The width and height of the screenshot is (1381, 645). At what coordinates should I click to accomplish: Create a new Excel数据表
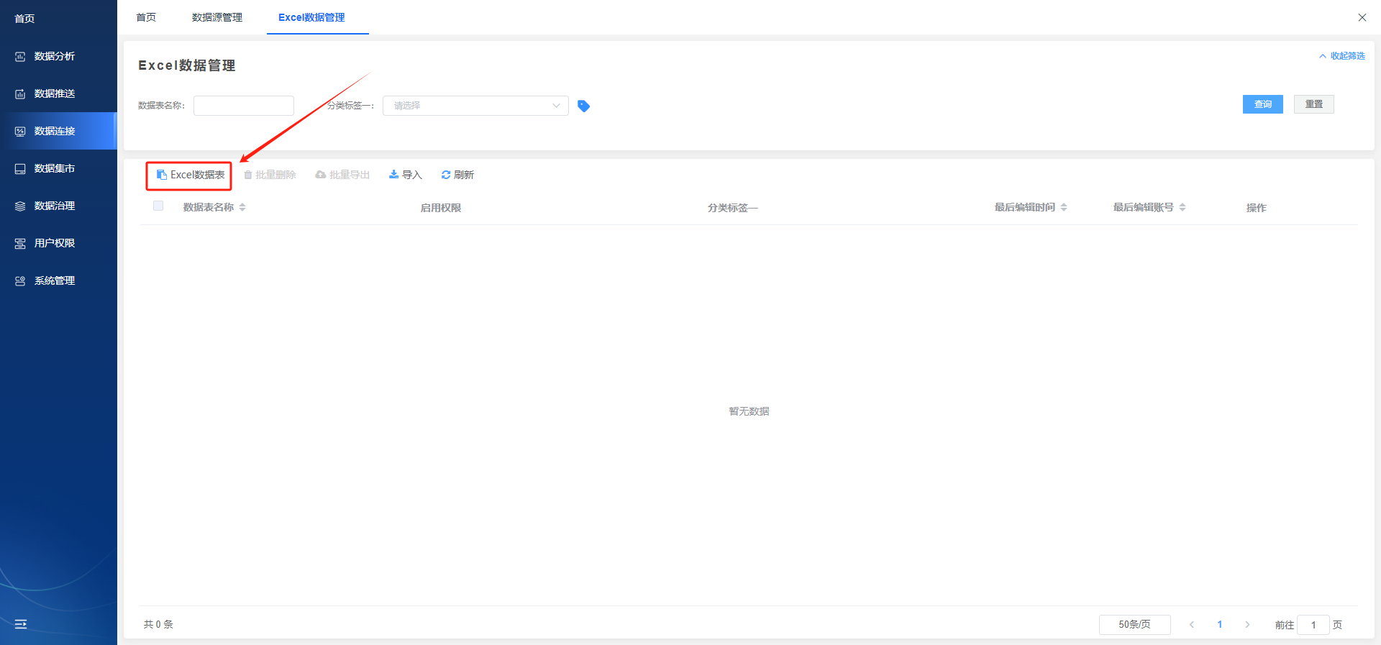point(190,175)
